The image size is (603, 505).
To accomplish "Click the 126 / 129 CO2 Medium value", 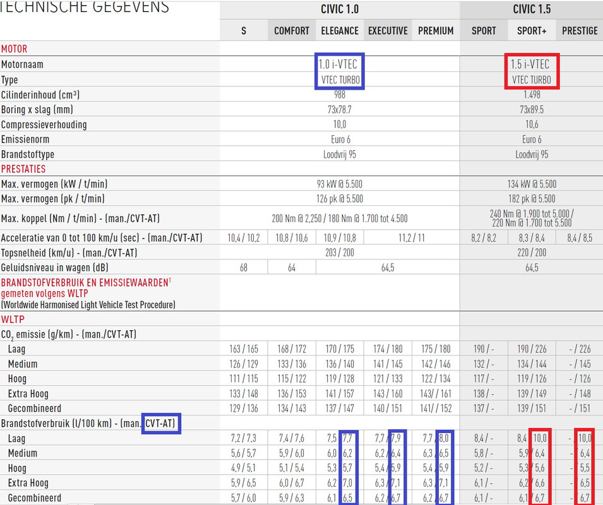I will coord(244,364).
